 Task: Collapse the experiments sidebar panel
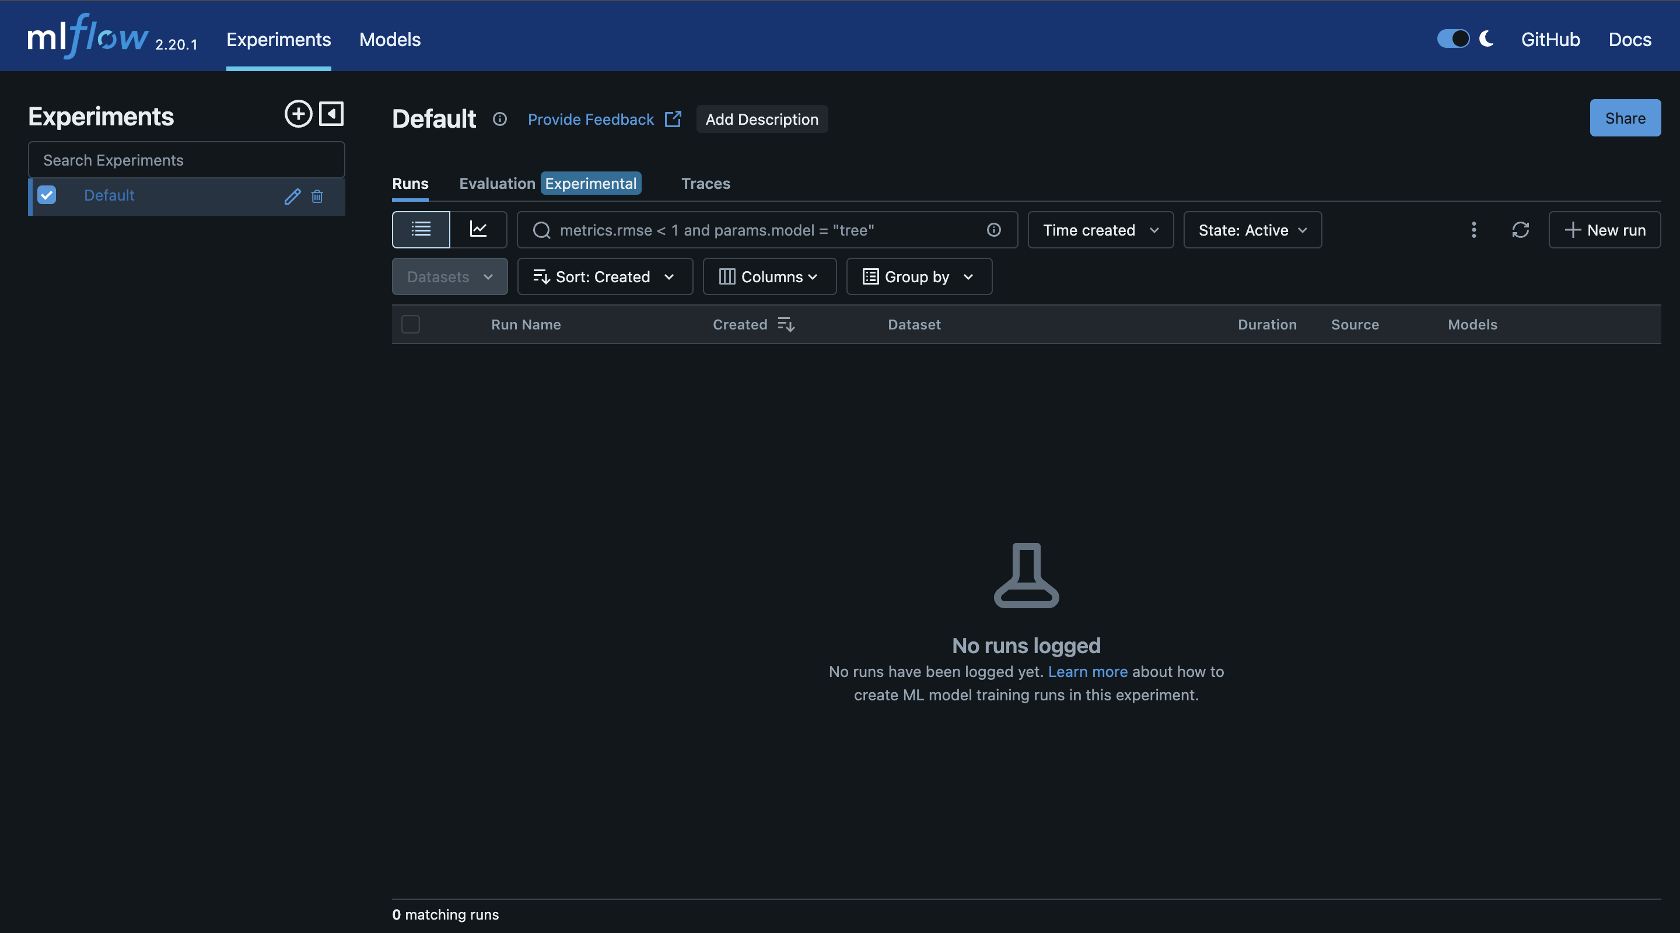[331, 114]
